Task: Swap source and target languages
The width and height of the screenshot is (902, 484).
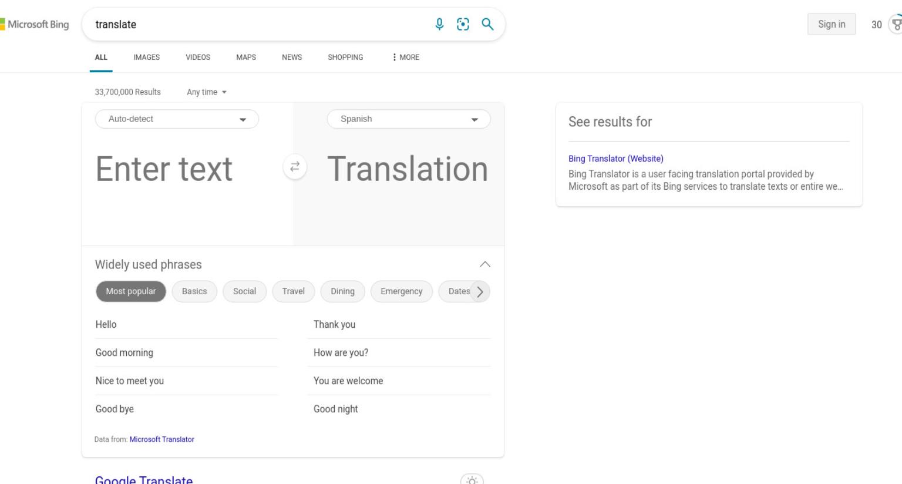Action: [295, 167]
